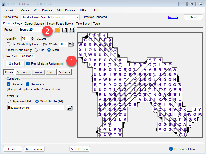Click the save preset floppy disk icon

tap(65, 30)
